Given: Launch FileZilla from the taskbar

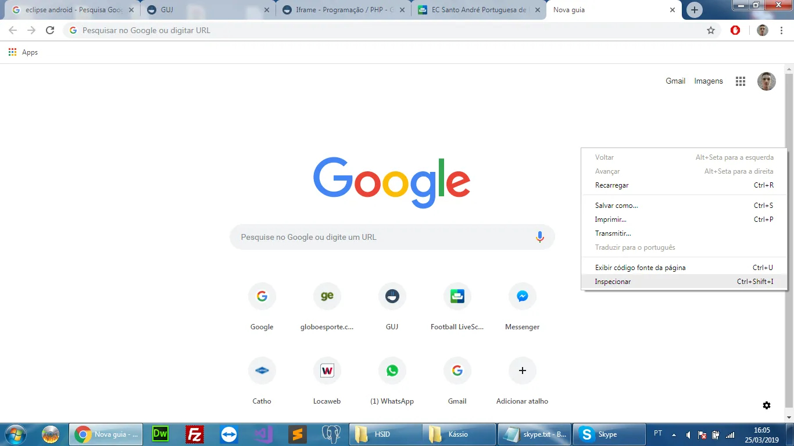Looking at the screenshot, I should click(194, 434).
